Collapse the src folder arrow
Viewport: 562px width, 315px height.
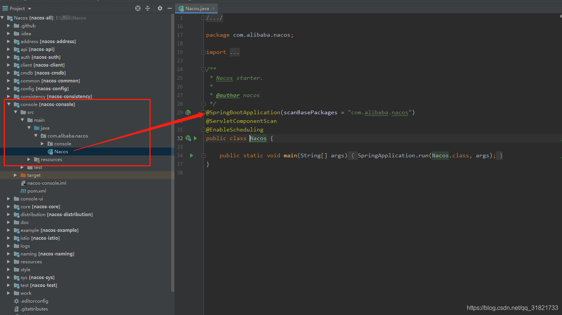16,112
